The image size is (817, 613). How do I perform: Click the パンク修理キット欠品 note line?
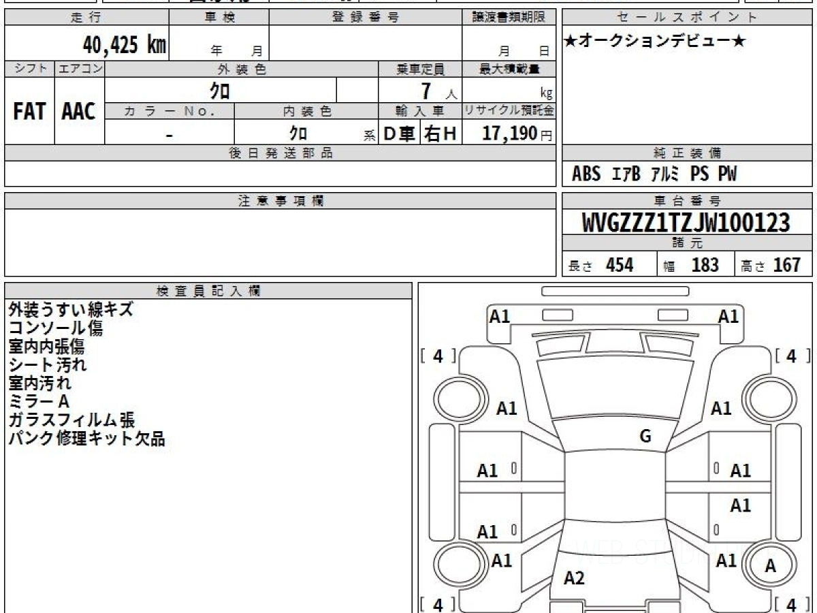tap(86, 438)
